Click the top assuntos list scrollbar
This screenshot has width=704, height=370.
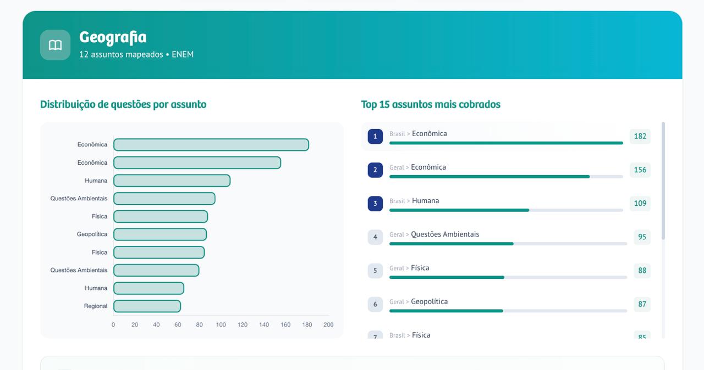point(663,181)
